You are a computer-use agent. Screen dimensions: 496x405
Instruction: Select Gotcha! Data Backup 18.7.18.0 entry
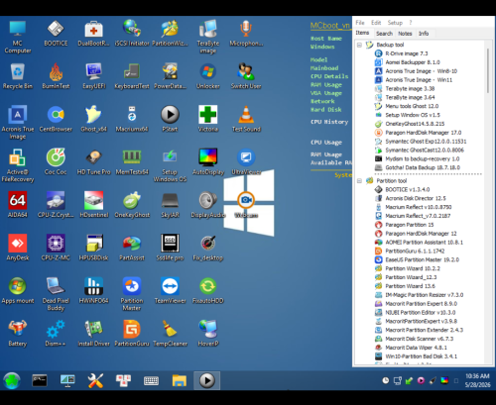pyautogui.click(x=423, y=167)
